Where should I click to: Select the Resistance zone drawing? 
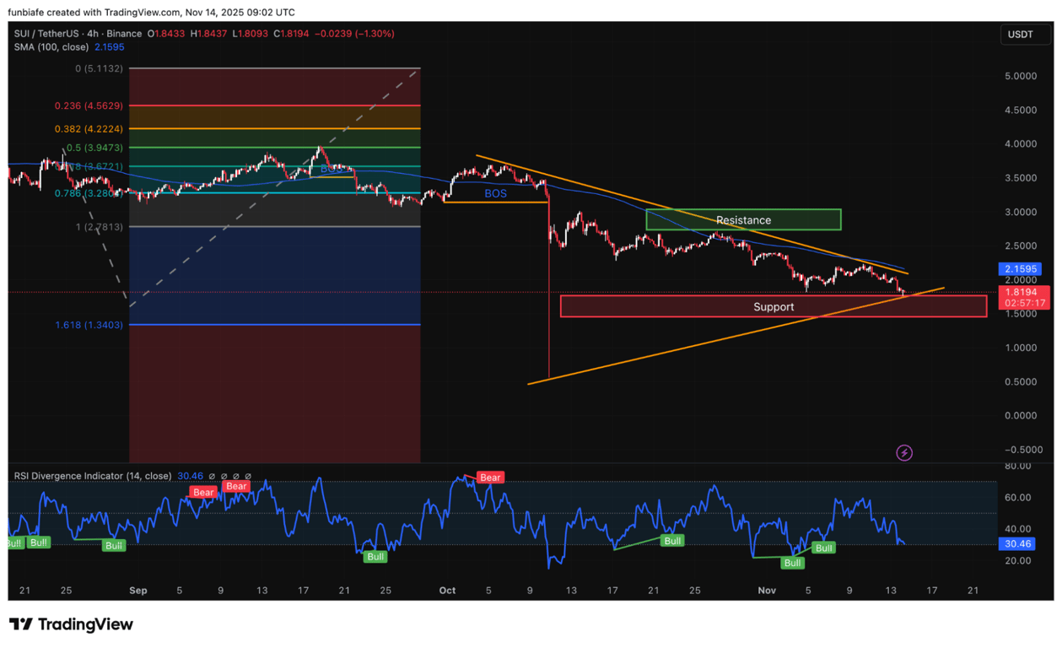click(742, 219)
